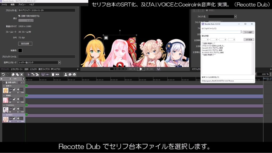
Task: Open the 編集 menu
Action: click(x=12, y=5)
